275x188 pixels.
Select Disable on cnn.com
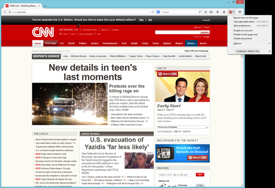[243, 30]
